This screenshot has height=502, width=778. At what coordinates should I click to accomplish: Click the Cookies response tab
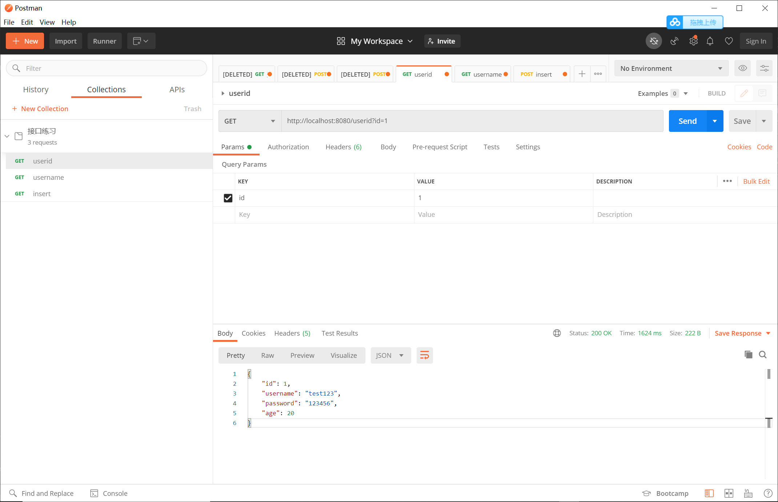[254, 333]
